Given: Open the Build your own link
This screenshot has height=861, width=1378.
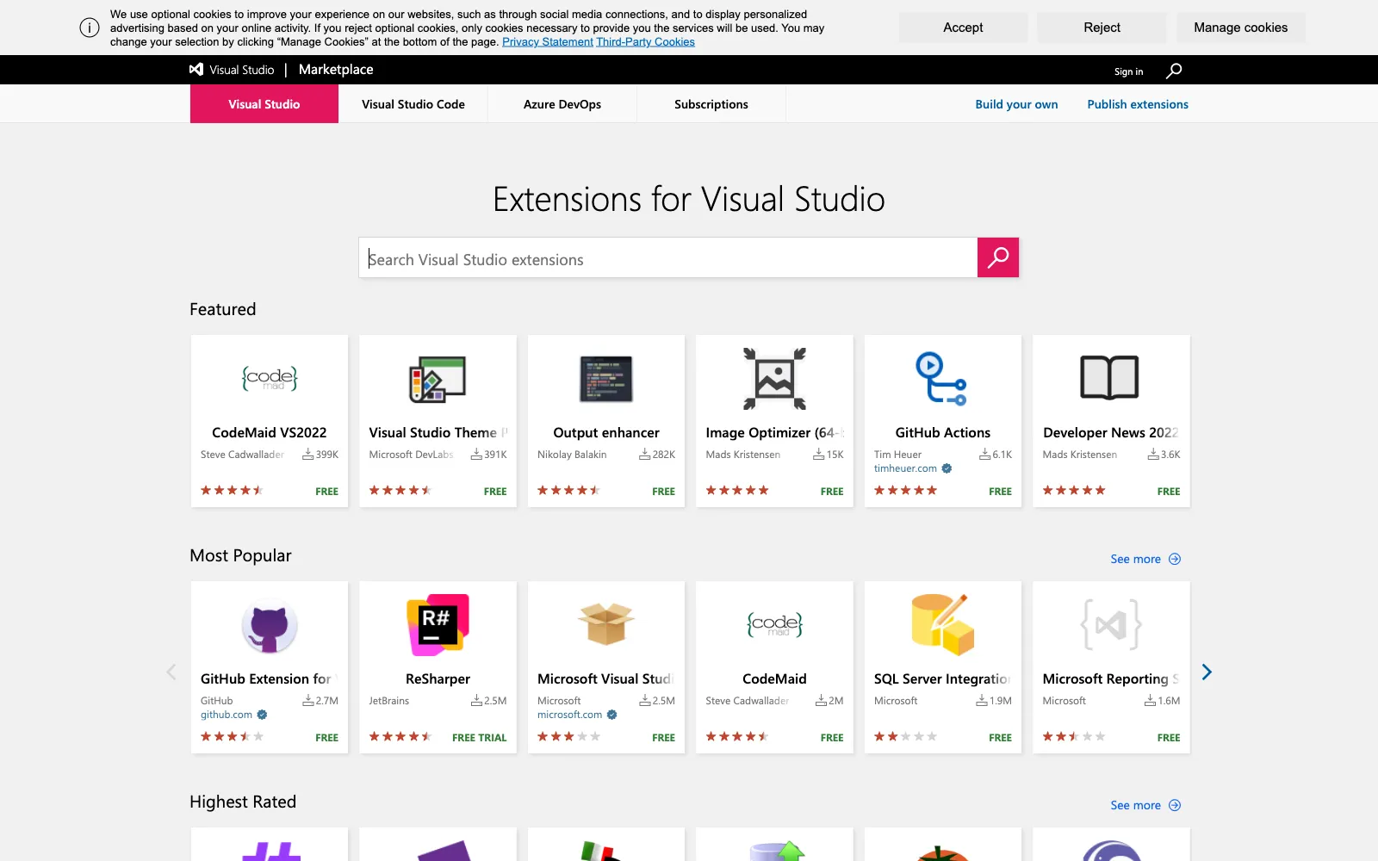Looking at the screenshot, I should [1016, 104].
